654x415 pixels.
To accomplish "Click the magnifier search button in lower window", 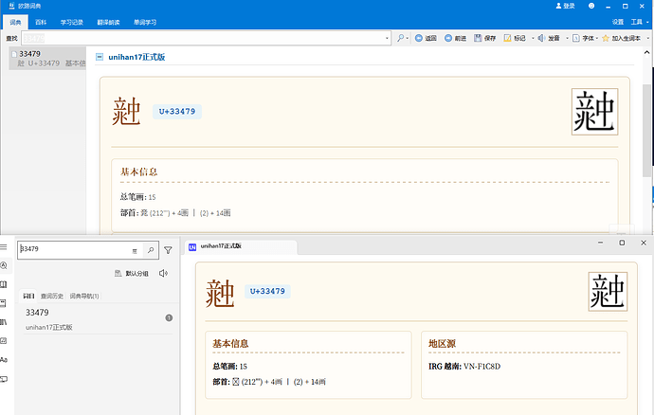I will 150,250.
